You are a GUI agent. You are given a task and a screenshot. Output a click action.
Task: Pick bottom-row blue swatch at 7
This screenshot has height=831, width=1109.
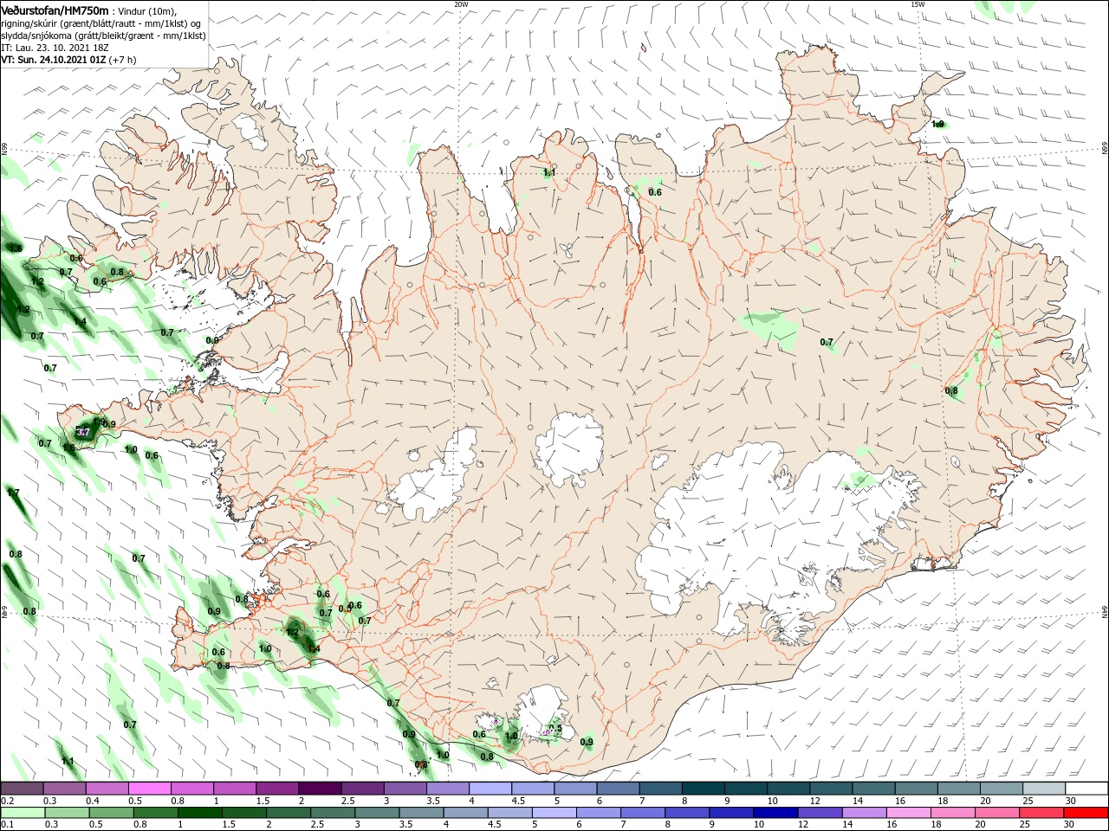tap(643, 813)
